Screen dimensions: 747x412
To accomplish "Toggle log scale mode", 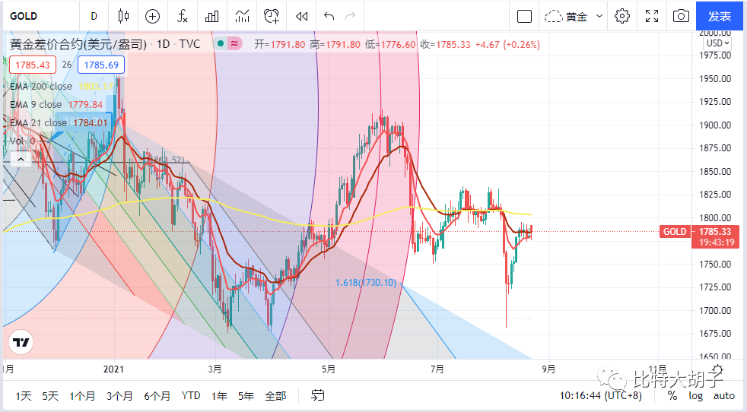I will [695, 396].
